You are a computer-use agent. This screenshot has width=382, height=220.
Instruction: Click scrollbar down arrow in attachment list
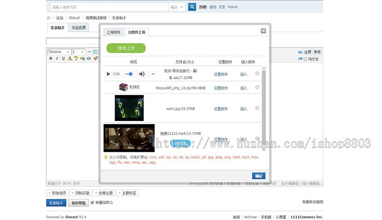[264, 149]
